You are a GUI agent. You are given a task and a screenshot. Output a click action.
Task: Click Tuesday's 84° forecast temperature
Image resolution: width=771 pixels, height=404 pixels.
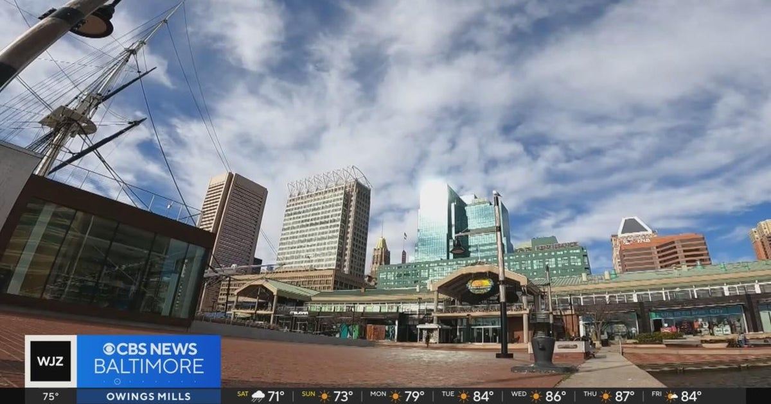pos(483,396)
